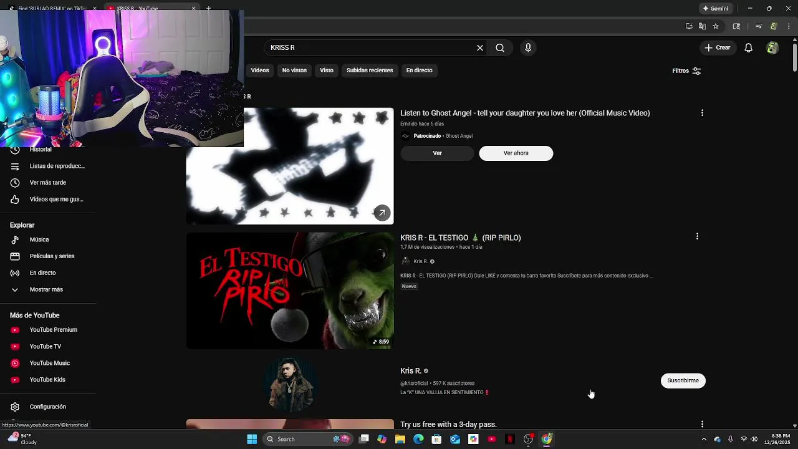Open YouTube TV
The height and width of the screenshot is (449, 798).
pos(47,347)
